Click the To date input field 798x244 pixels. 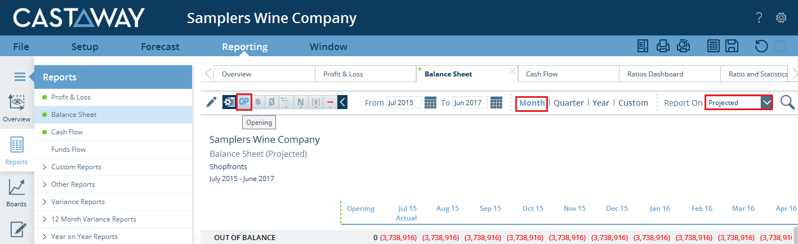(x=469, y=103)
